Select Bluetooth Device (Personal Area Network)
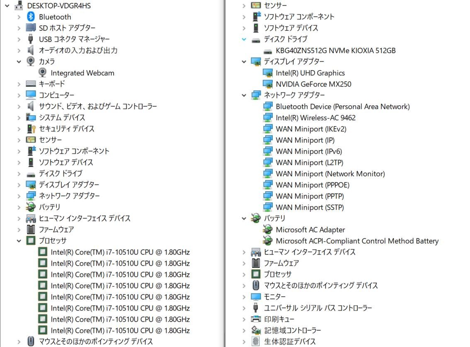 point(343,107)
